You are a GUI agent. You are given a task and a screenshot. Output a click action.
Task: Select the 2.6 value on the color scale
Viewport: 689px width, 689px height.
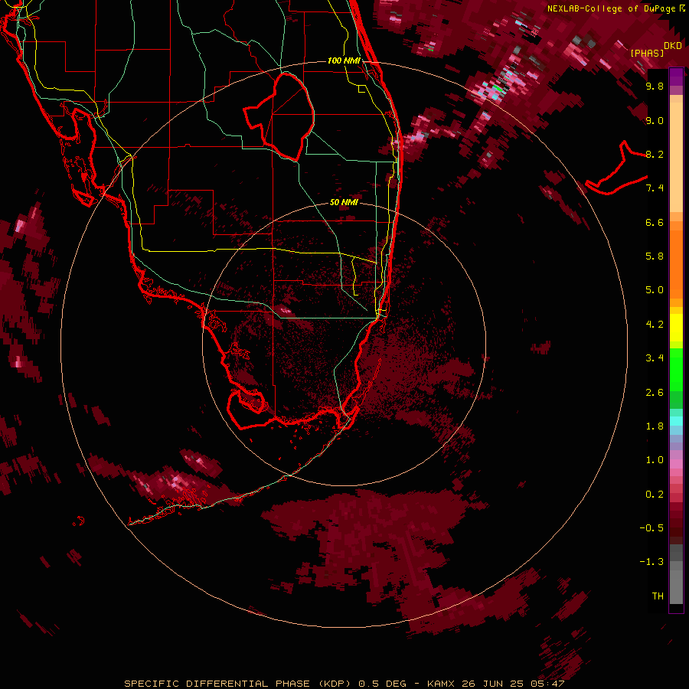pyautogui.click(x=655, y=393)
